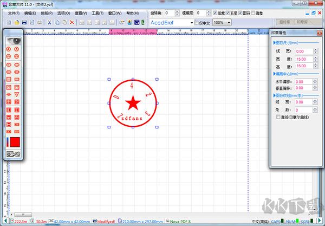
Task: Select the first circular seal template
Action: point(9,49)
